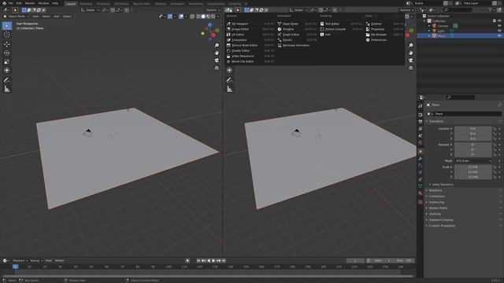Open Options dropdown in left viewport

[213, 10]
